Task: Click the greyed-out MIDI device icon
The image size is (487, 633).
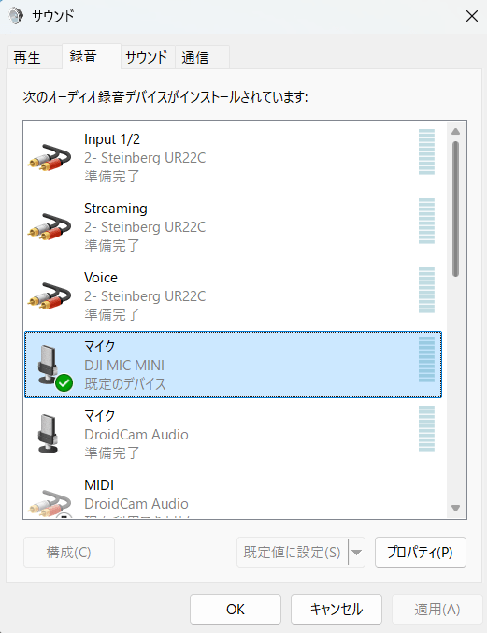Action: point(50,503)
